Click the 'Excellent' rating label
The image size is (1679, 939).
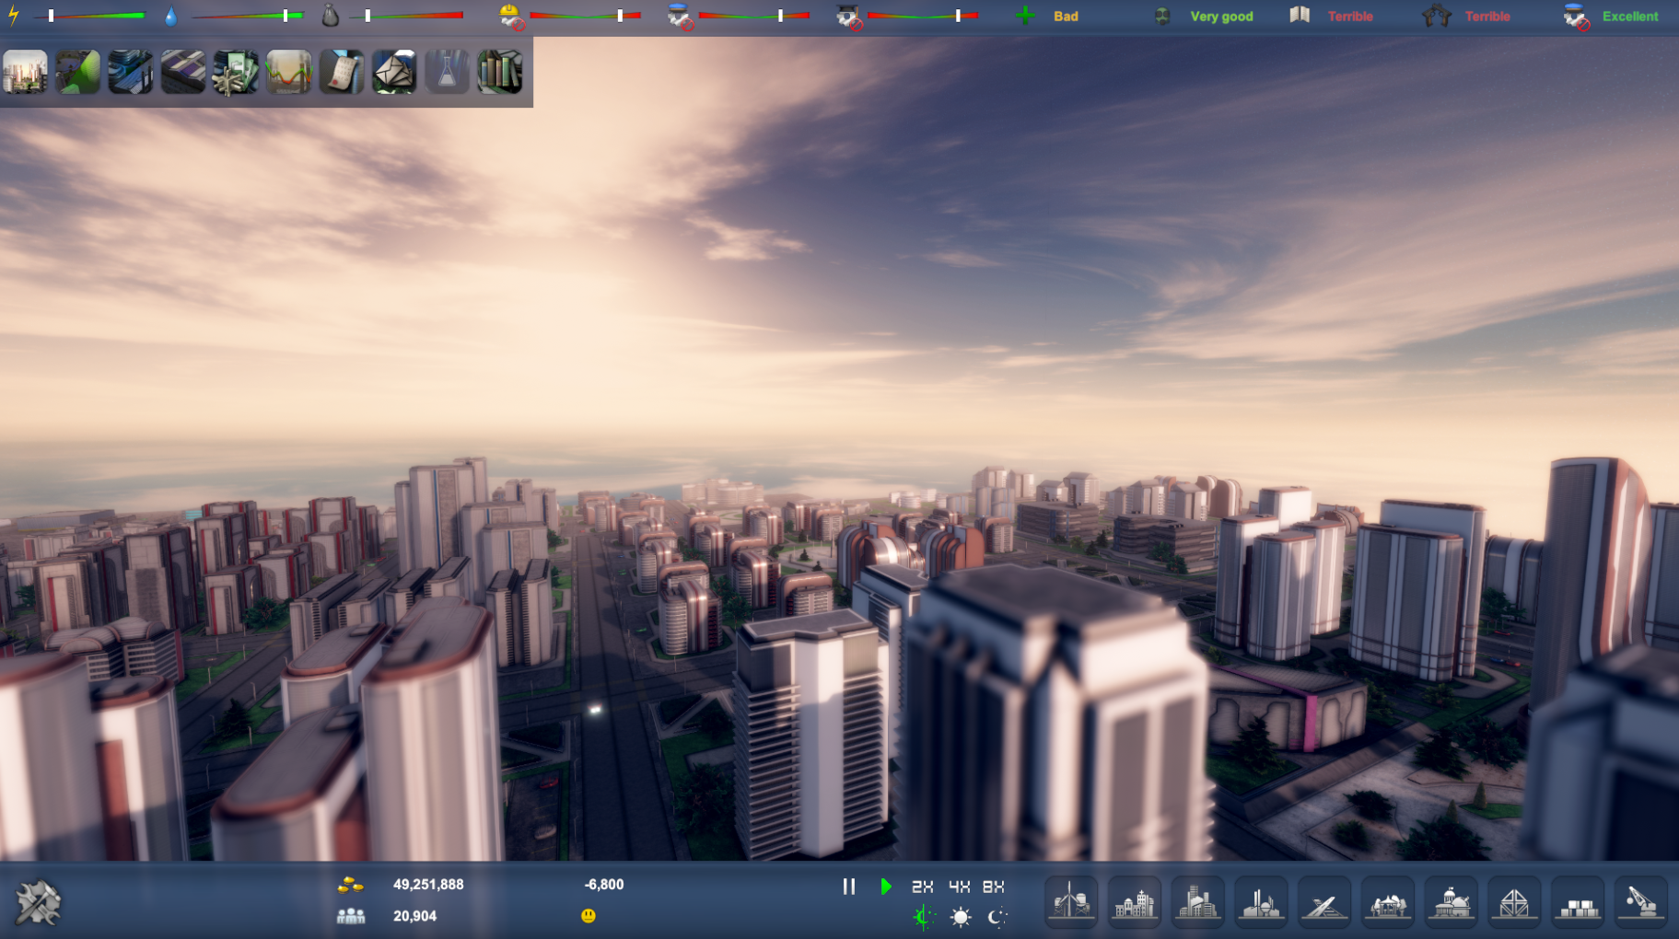[x=1630, y=17]
